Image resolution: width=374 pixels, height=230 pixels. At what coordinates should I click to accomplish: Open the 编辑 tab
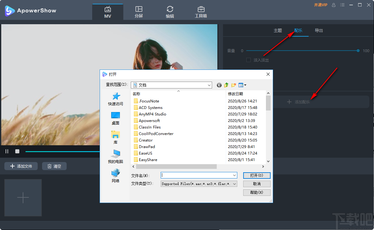pos(170,12)
